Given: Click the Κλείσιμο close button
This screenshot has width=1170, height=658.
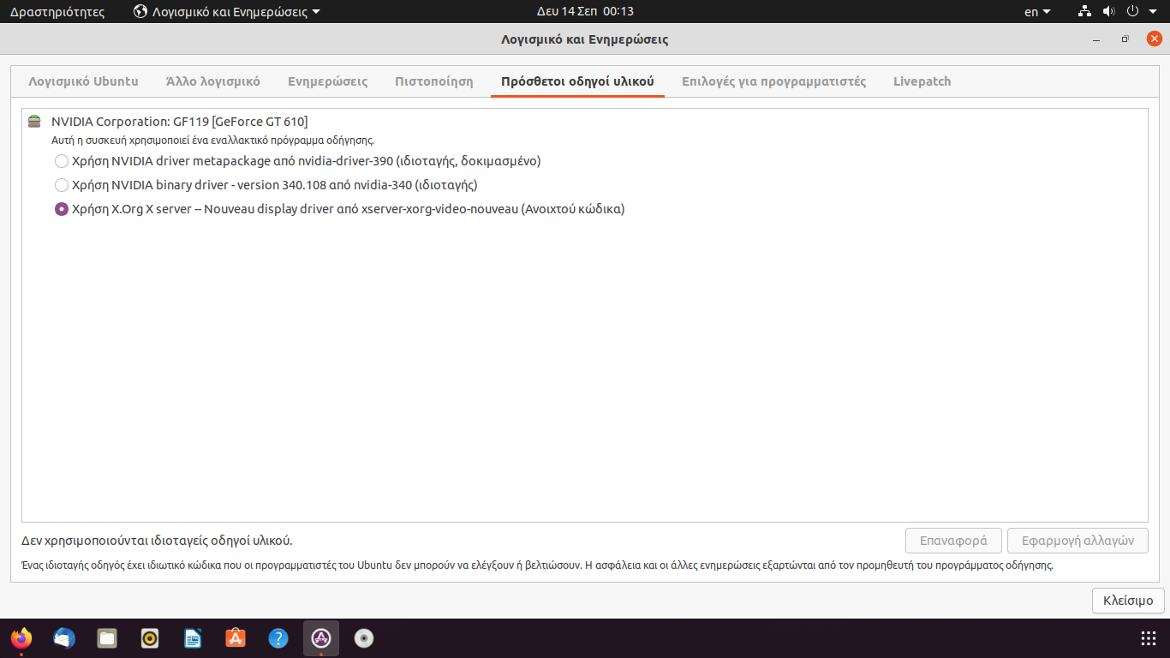Looking at the screenshot, I should [x=1128, y=601].
